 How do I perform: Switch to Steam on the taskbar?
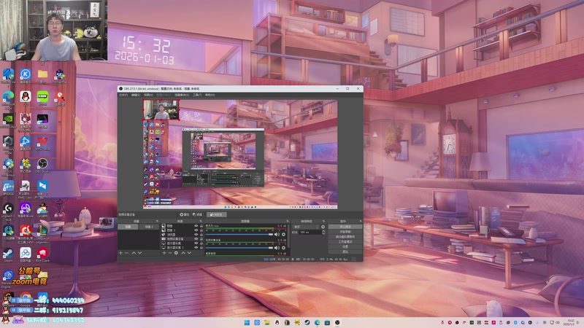tap(307, 322)
